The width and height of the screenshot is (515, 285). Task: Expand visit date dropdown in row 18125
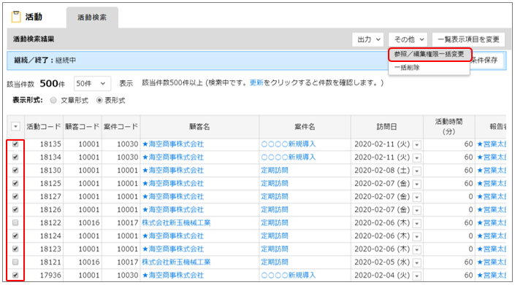coord(417,184)
